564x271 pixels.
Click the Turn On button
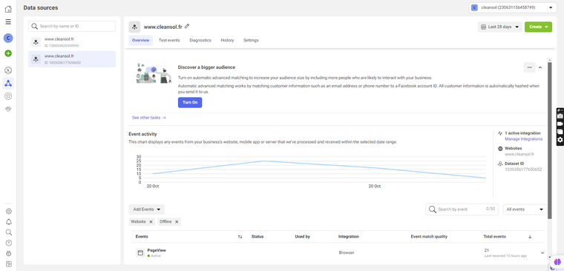click(x=190, y=102)
